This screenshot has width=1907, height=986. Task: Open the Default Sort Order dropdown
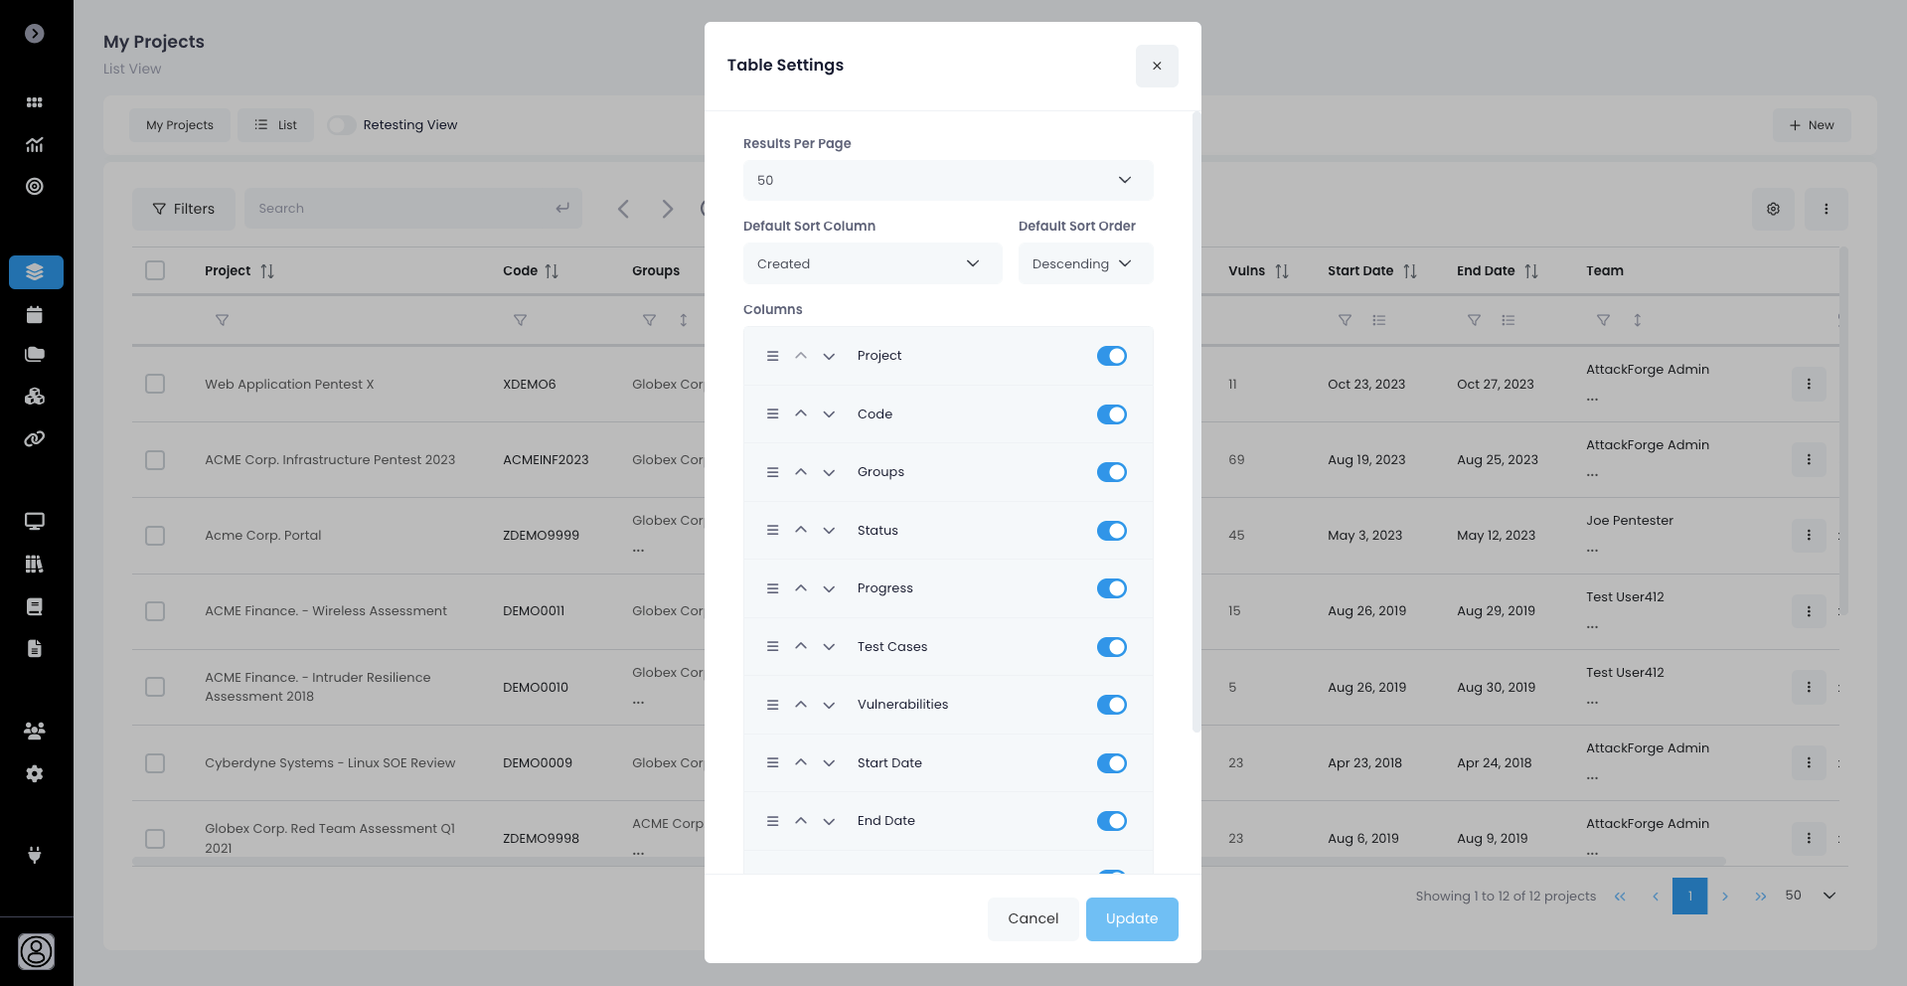click(x=1084, y=263)
